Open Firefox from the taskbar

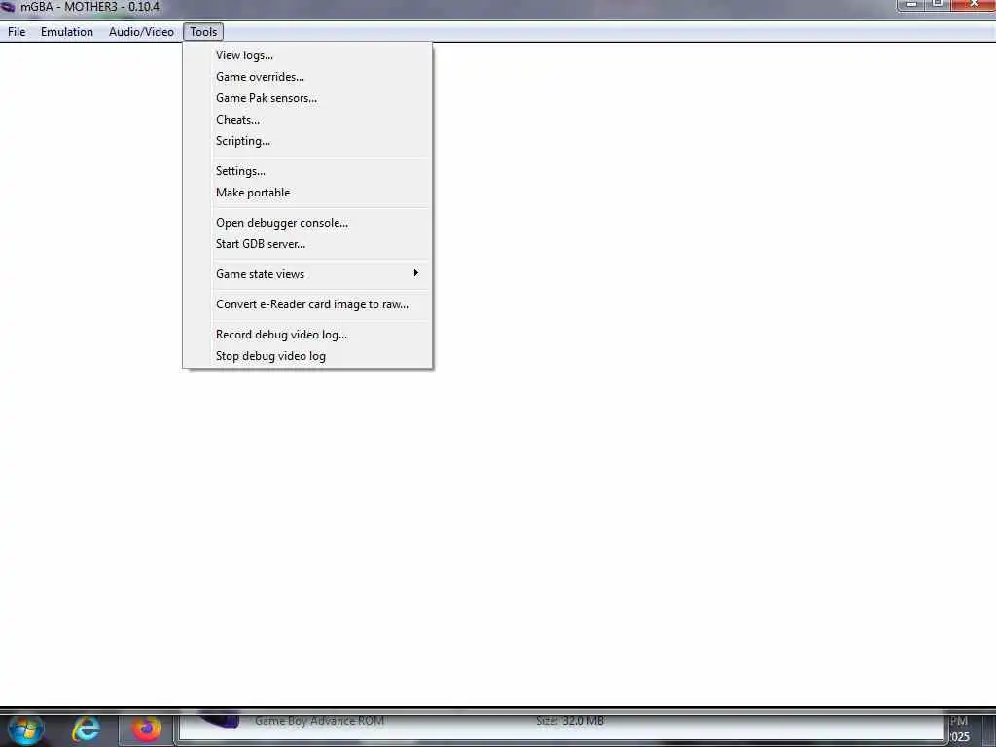point(146,729)
